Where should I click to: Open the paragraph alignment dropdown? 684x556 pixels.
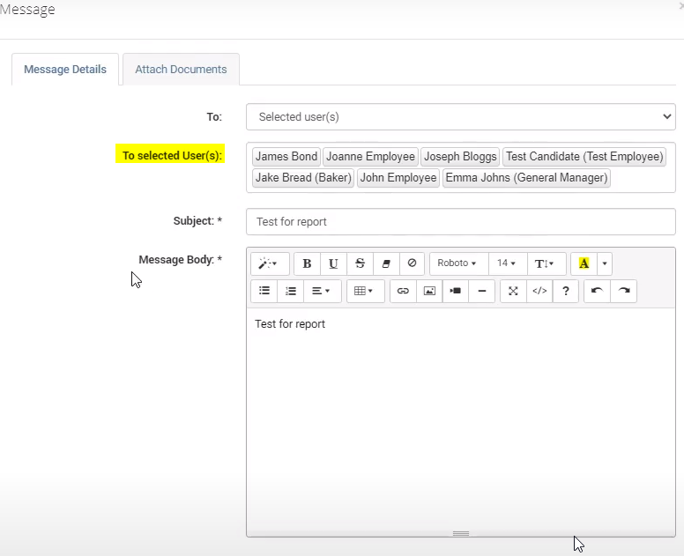coord(323,291)
